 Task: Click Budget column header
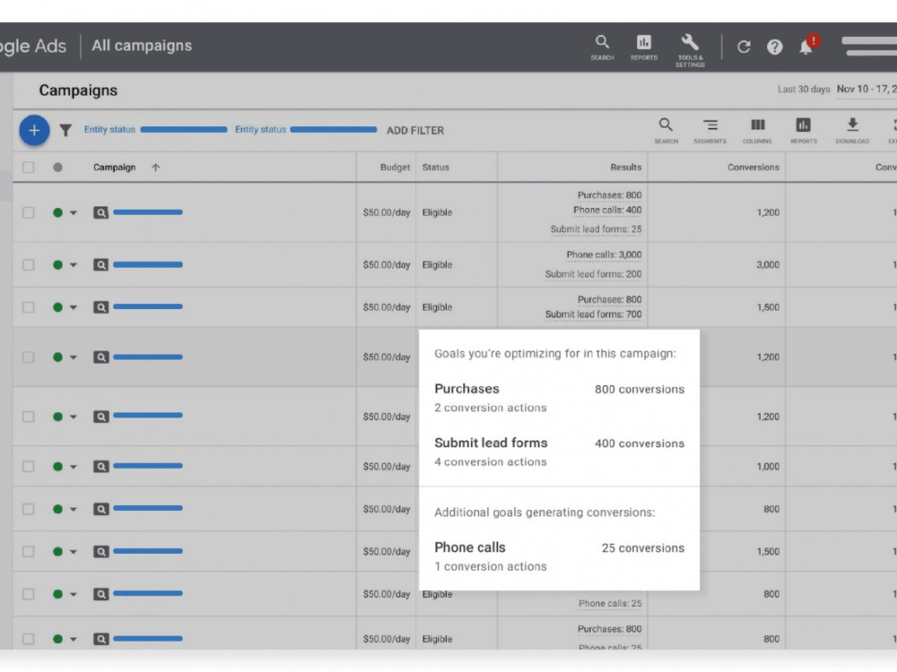point(395,168)
